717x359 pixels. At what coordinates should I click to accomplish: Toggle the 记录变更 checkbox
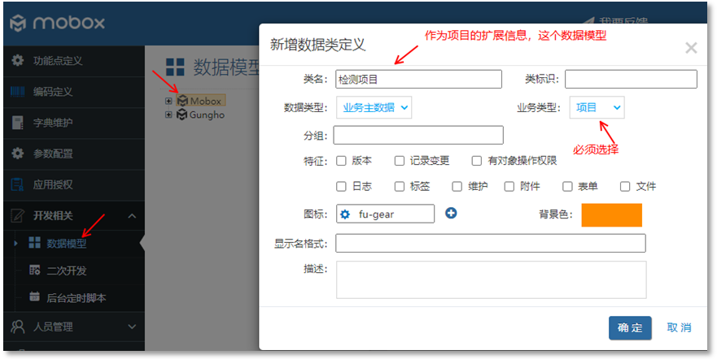click(x=400, y=161)
